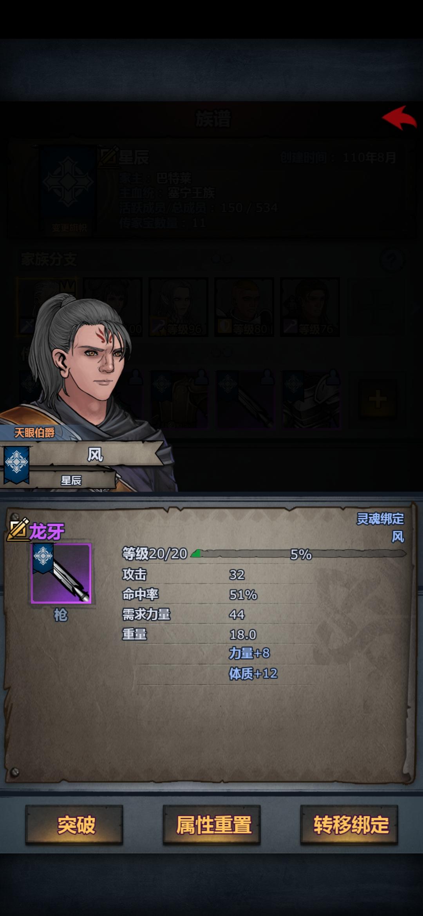Screen dimensions: 423x916
Task: Select the level 80 family branch portrait
Action: click(x=244, y=307)
